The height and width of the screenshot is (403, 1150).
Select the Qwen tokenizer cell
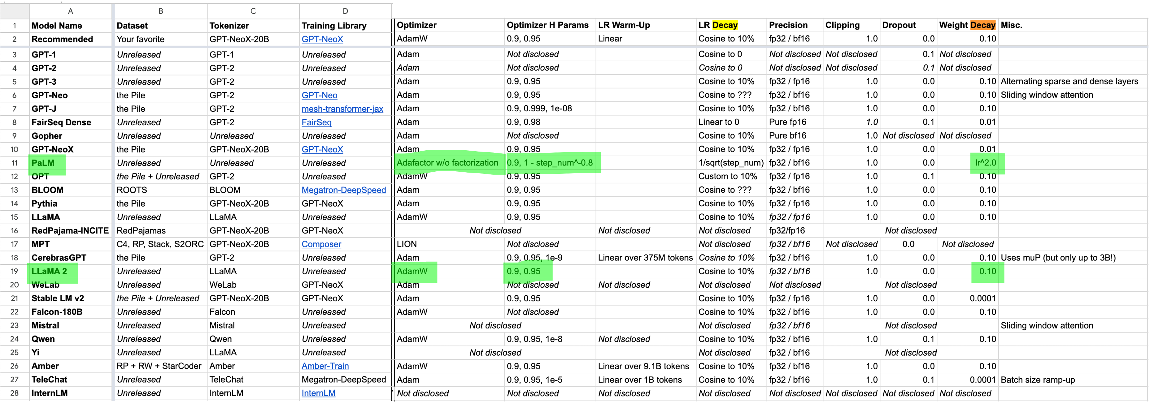point(253,339)
